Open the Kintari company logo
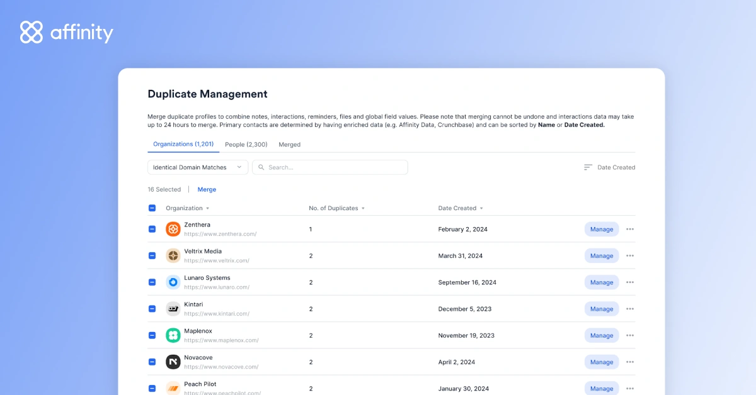Viewport: 756px width, 395px height. pyautogui.click(x=173, y=309)
